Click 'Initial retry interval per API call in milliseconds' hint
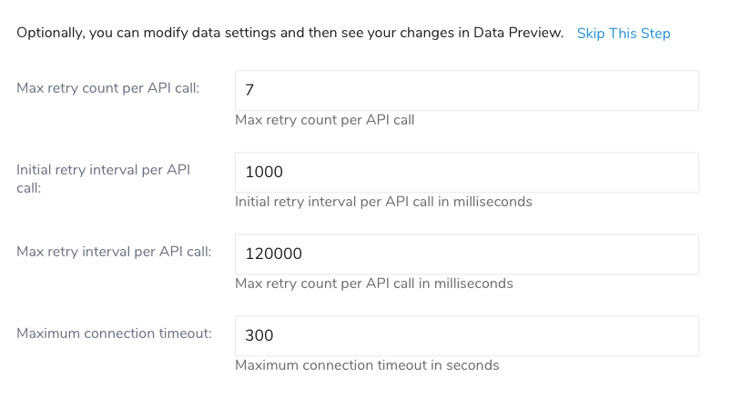Image resolution: width=742 pixels, height=418 pixels. coord(383,202)
